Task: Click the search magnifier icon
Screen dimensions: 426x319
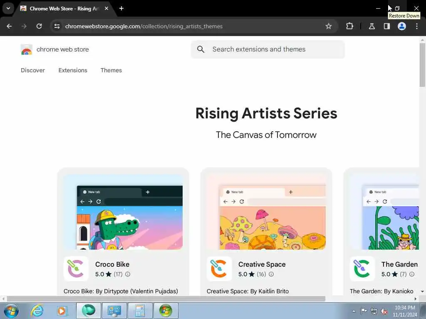Action: [201, 49]
